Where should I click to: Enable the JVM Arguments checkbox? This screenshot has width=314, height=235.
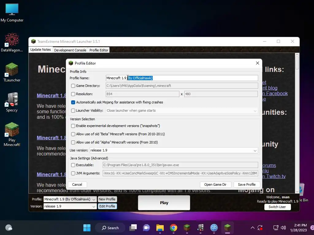[x=73, y=173]
